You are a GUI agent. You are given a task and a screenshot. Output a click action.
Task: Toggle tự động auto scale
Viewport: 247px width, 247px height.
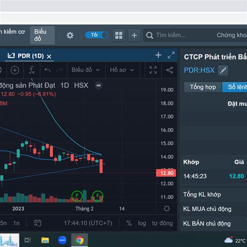[163, 223]
